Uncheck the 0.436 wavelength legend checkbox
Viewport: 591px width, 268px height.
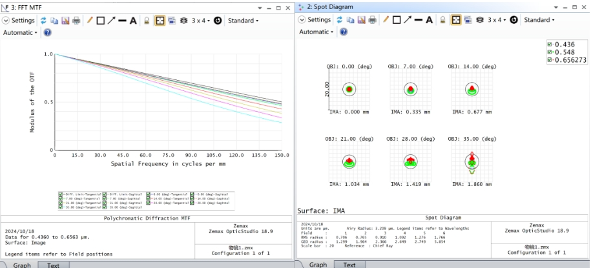pyautogui.click(x=550, y=44)
